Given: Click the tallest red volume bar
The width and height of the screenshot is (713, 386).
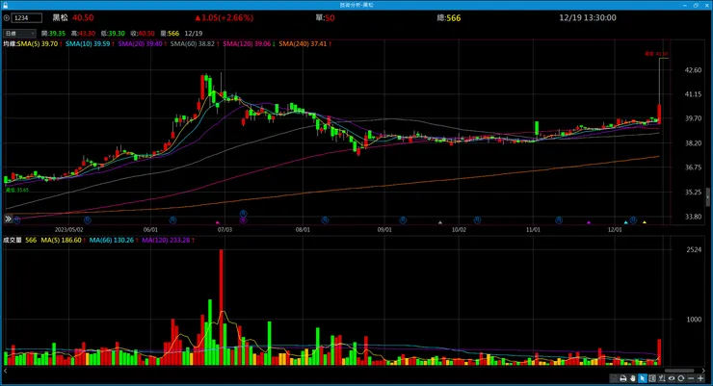Looking at the screenshot, I should click(221, 307).
